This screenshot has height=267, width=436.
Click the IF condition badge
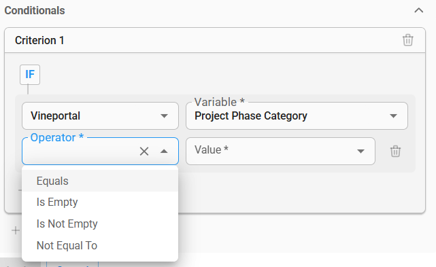click(30, 75)
